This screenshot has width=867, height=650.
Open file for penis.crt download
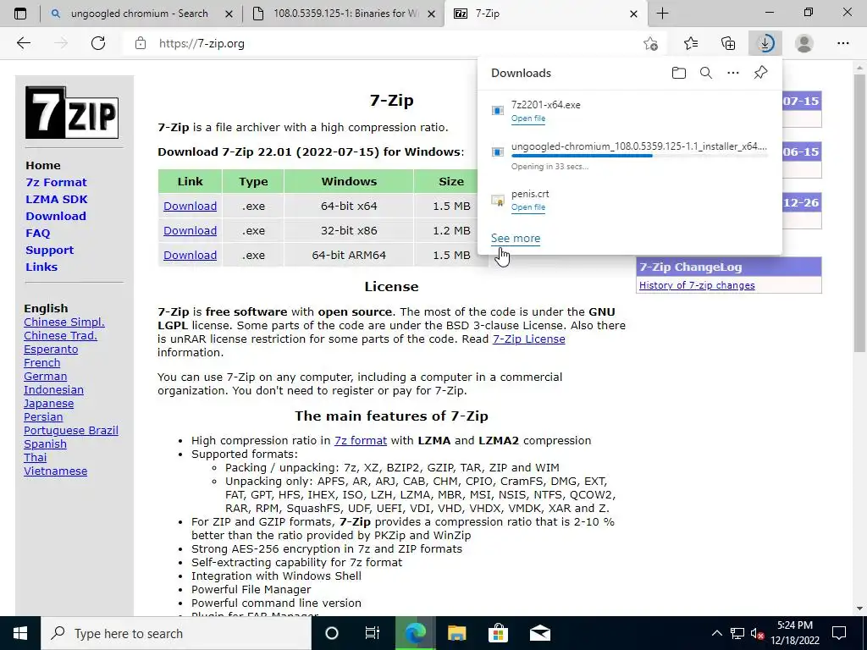(x=528, y=207)
